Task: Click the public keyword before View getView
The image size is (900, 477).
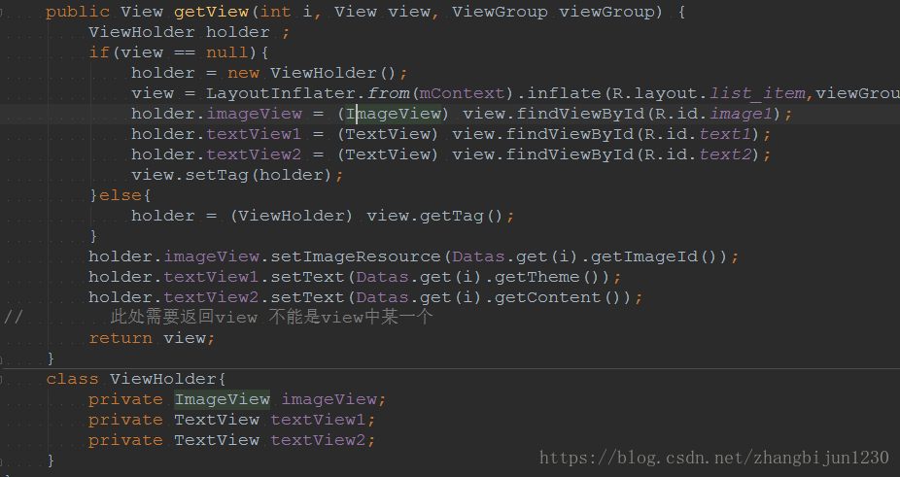Action: (78, 12)
